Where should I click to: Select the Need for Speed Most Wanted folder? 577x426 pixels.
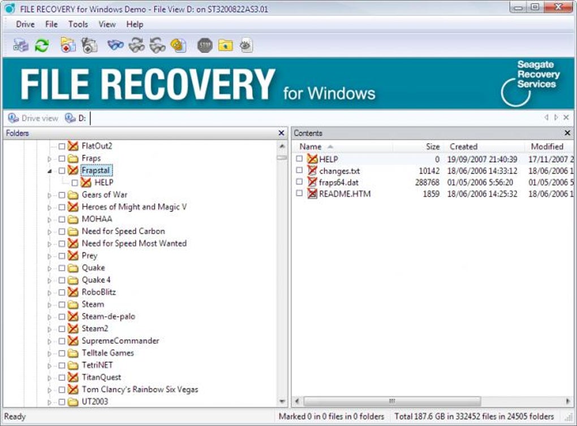point(134,243)
